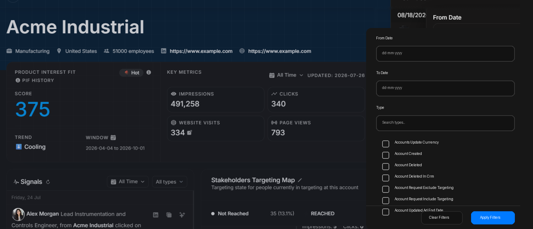Click the Alex Morgan name in the signal
Viewport: 533px width, 229px height.
[x=43, y=214]
